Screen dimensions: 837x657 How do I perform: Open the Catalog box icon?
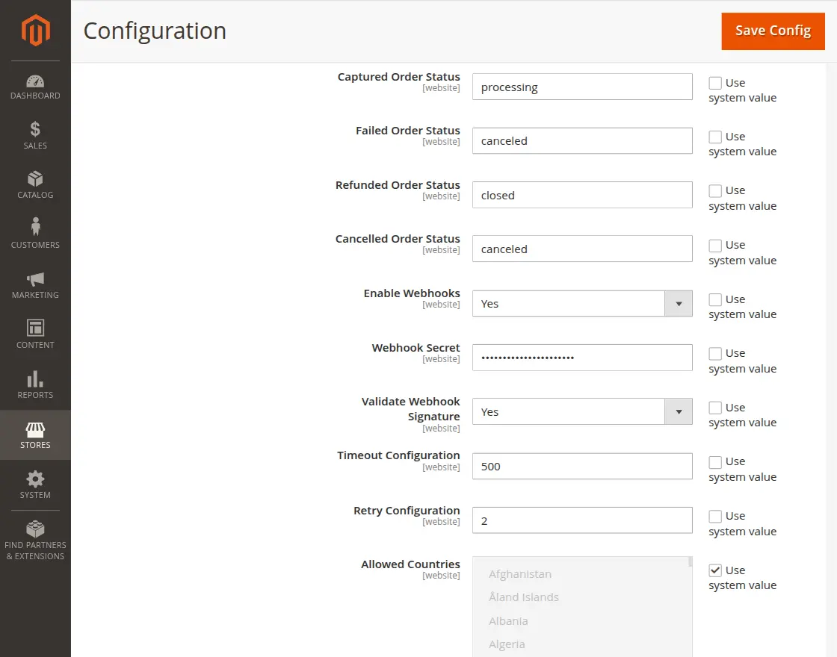(35, 178)
